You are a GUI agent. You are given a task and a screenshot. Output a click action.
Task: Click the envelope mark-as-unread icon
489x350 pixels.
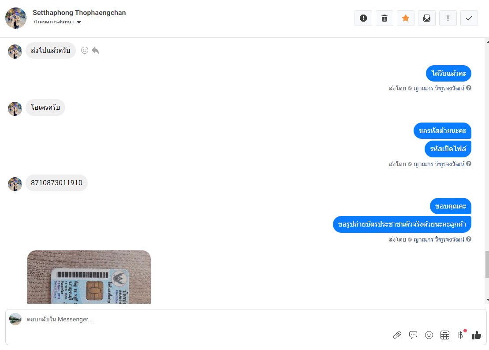pyautogui.click(x=427, y=18)
